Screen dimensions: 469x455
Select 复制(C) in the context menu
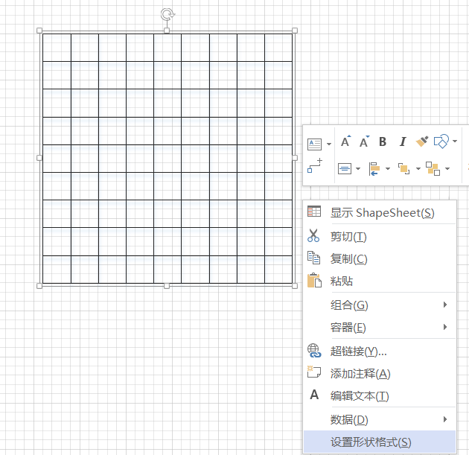coord(380,258)
